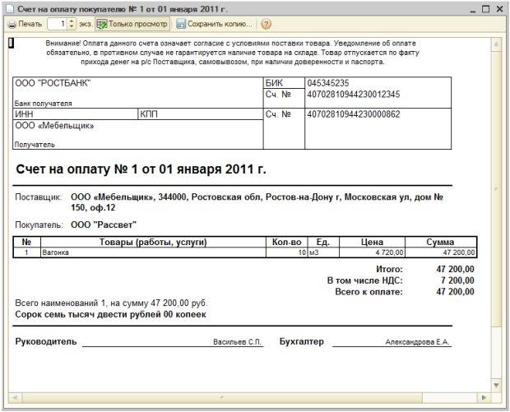The image size is (510, 412).
Task: Click the copies number input field
Action: coord(57,25)
